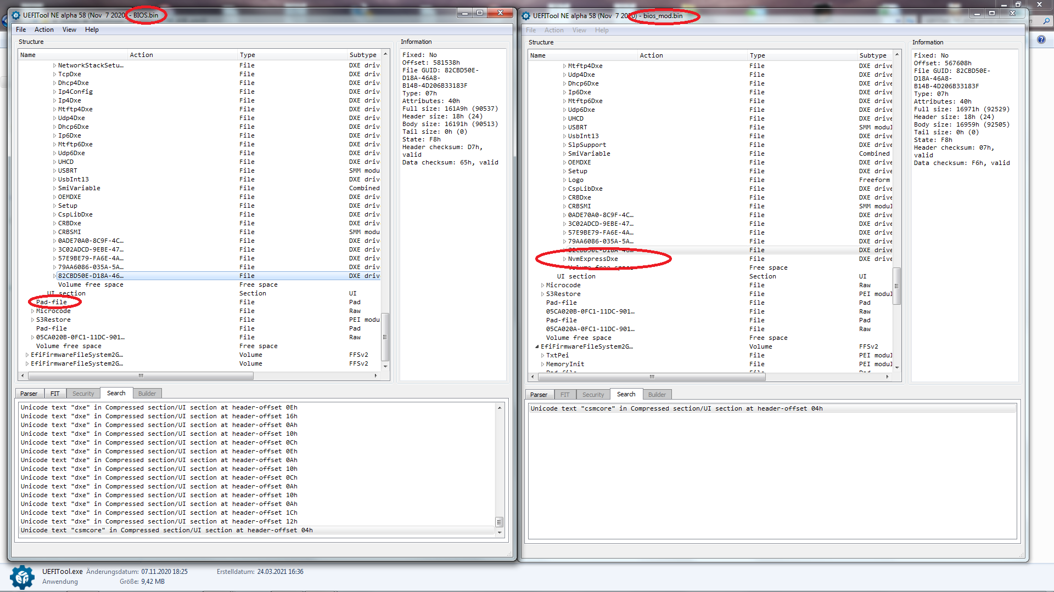The image size is (1054, 592).
Task: Collapse EfiFirmwareFileSystem2G volume in bios_mod.bin
Action: point(537,347)
